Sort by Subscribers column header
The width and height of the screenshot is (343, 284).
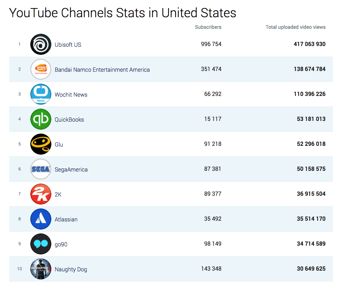[208, 27]
